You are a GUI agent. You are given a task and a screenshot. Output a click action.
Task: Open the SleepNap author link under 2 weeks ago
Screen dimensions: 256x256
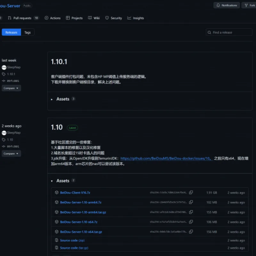14,132
